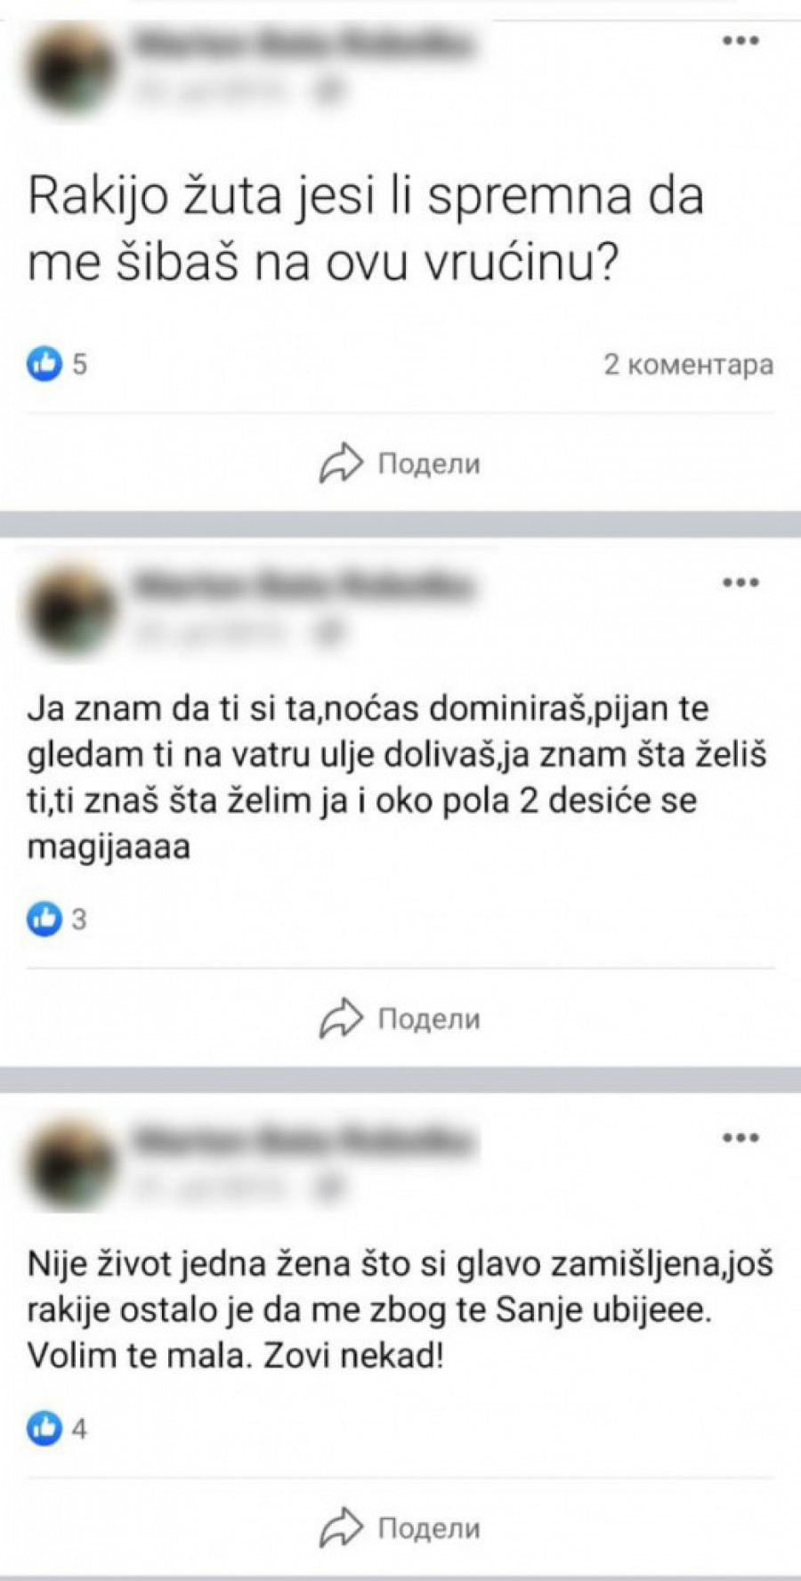Click 'Подели' label under first post
This screenshot has height=1581, width=801.
429,464
